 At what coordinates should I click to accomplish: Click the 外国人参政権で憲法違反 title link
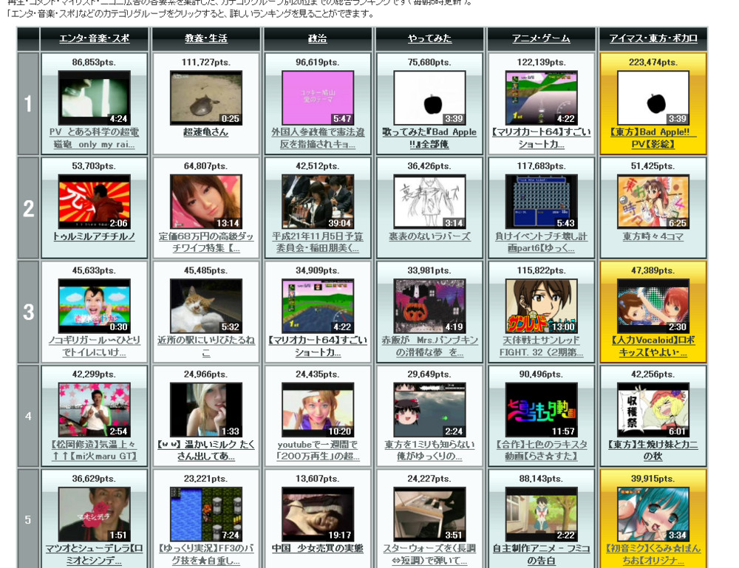click(318, 138)
